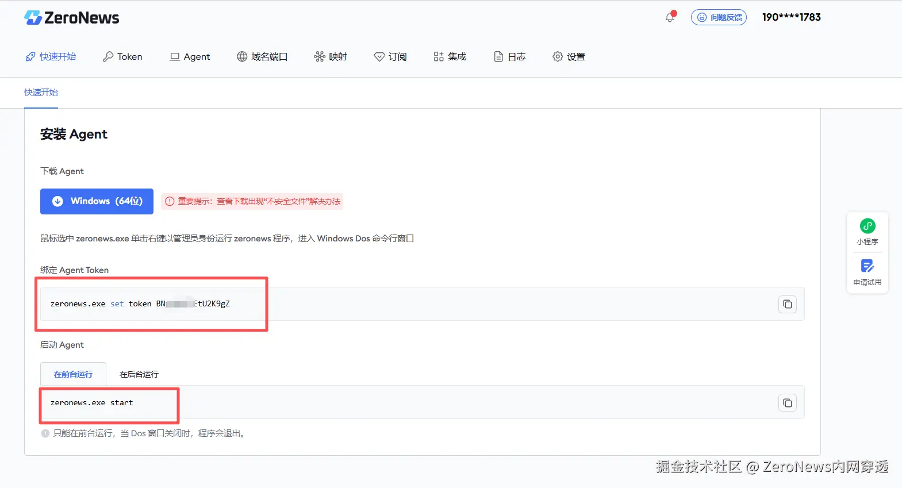Select the 快速开始 sub-tab
This screenshot has height=488, width=902.
point(41,93)
